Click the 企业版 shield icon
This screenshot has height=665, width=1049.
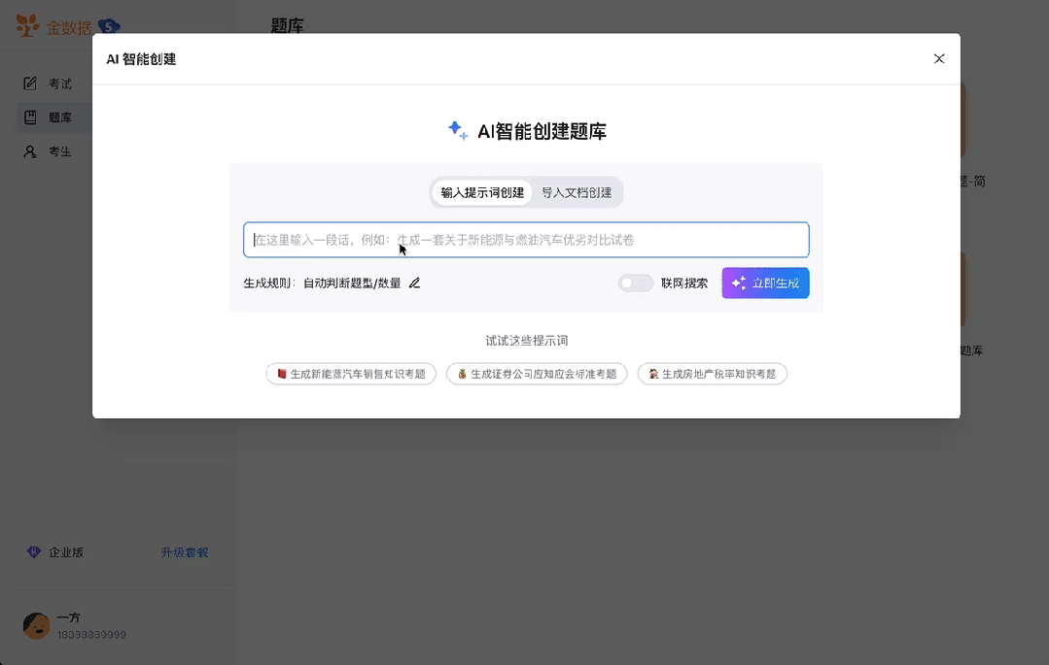pos(34,551)
